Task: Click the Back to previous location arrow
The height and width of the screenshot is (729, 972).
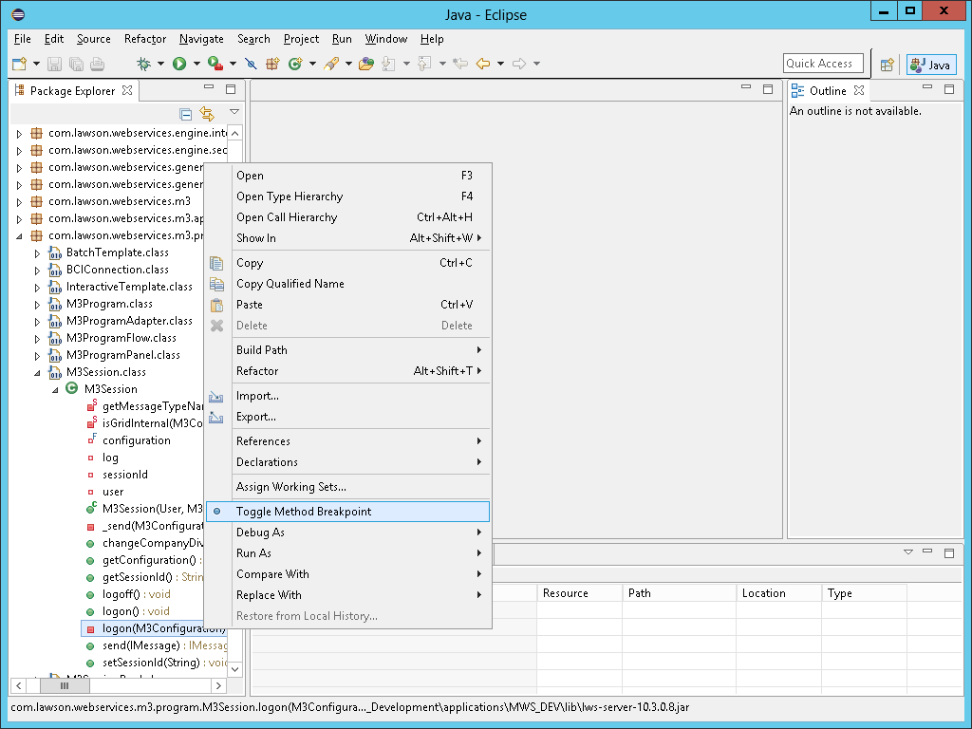Action: pyautogui.click(x=482, y=64)
